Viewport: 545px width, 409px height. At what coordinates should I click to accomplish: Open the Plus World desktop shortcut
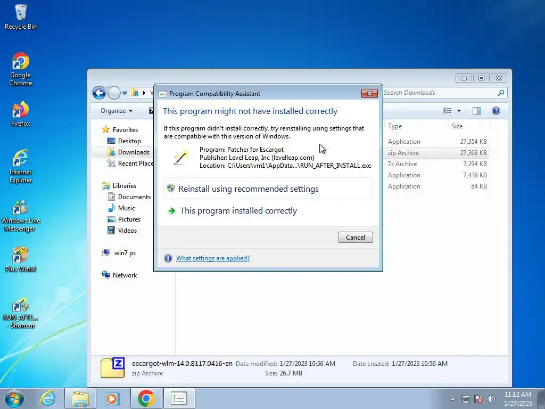(x=21, y=259)
